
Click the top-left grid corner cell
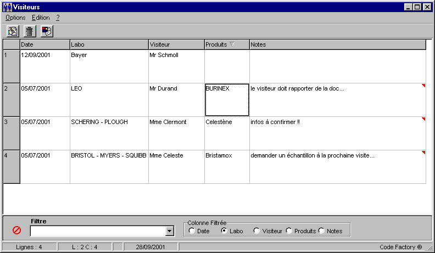[x=12, y=44]
